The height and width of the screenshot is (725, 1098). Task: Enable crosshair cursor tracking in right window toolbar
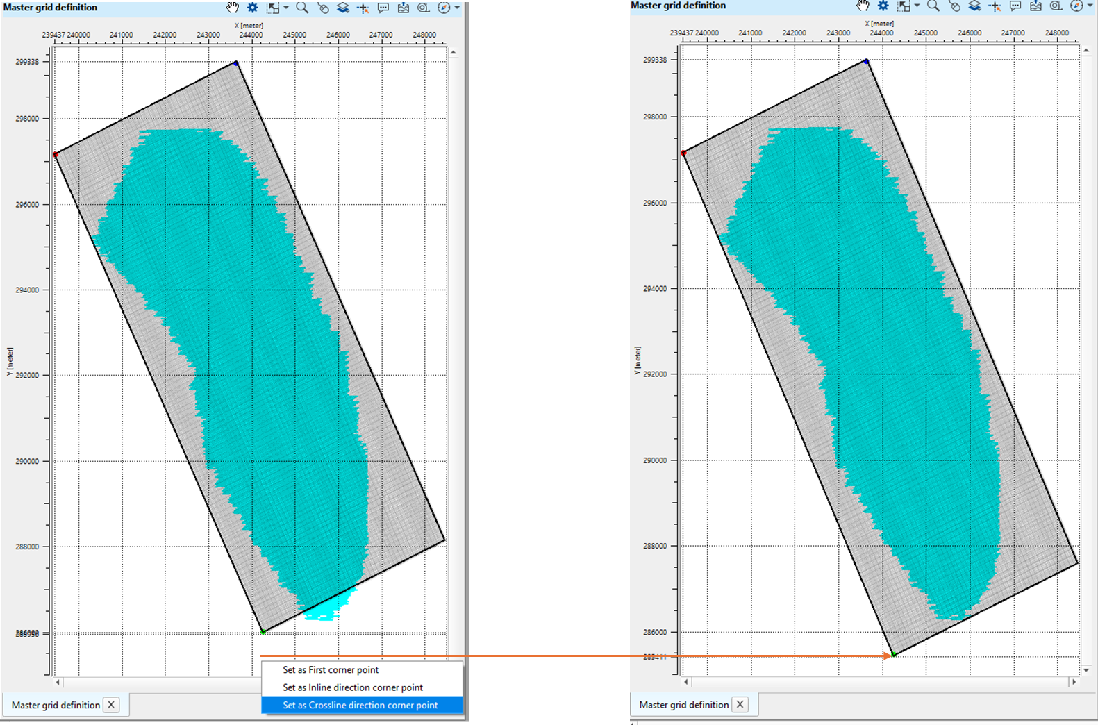tap(995, 6)
